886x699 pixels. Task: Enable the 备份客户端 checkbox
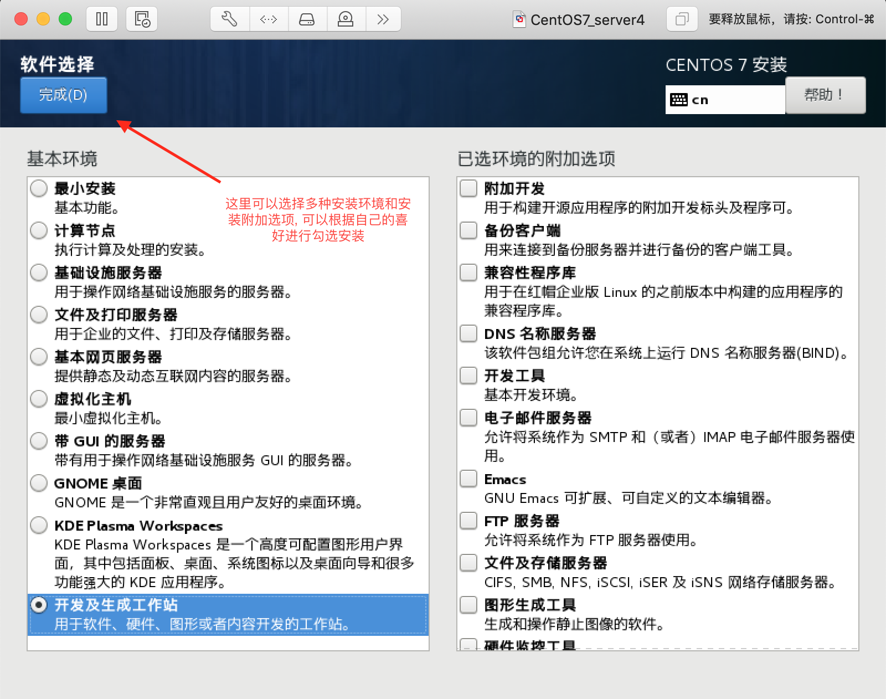468,230
